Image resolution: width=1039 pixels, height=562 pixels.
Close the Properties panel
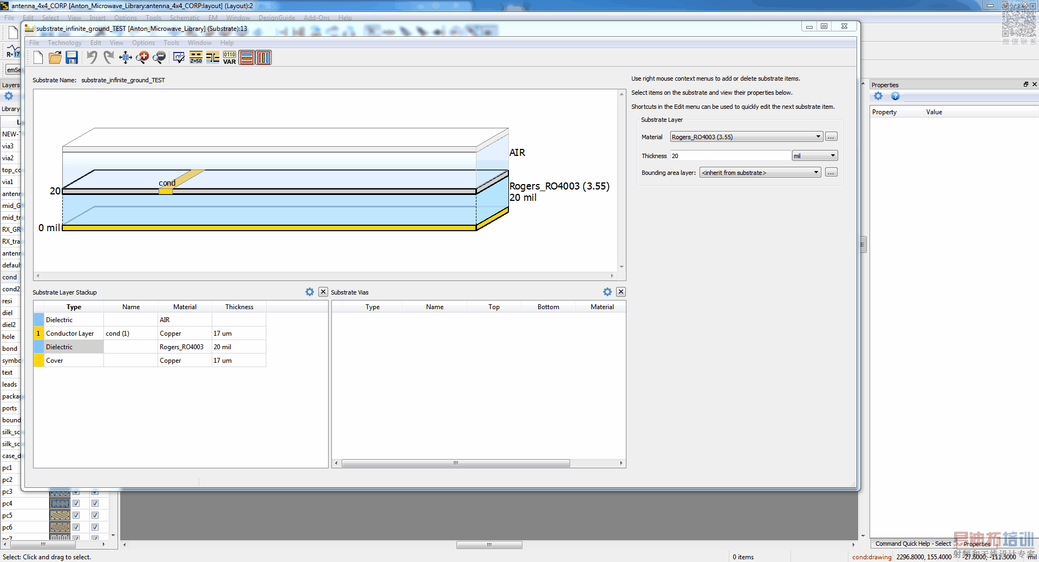[1035, 84]
